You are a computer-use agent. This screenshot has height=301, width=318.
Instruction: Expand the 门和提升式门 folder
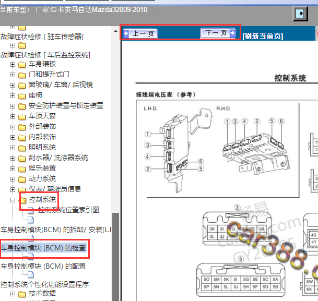click(x=13, y=75)
